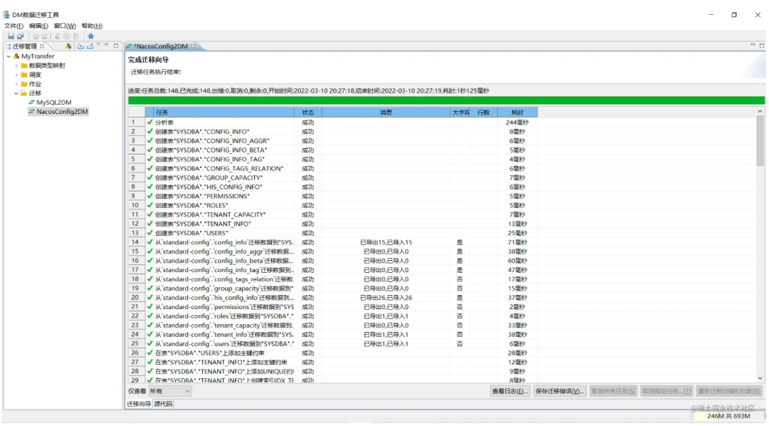Click the Copy toolbar icon
769x426 pixels.
(x=66, y=36)
